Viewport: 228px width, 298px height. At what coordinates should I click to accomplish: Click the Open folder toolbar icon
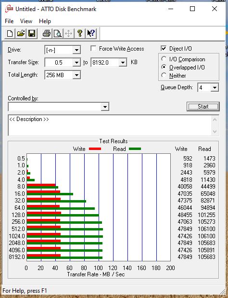tap(21, 34)
